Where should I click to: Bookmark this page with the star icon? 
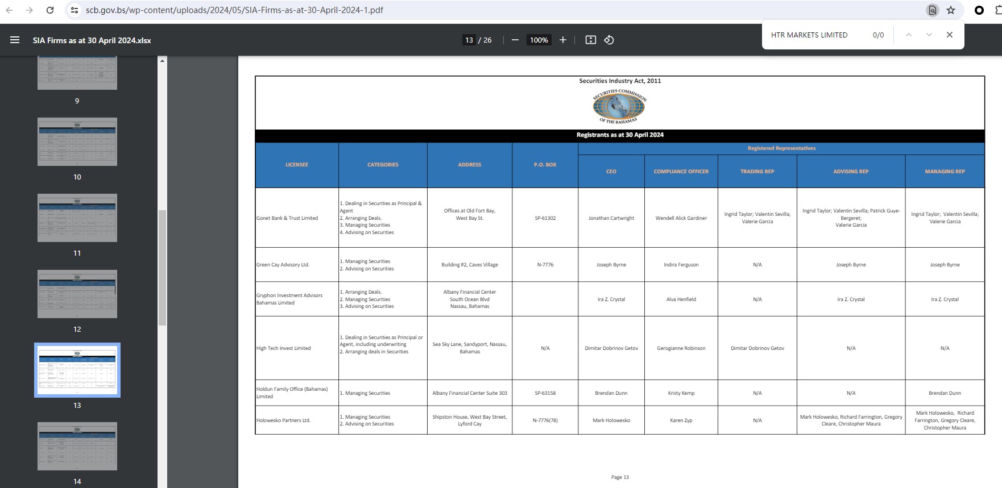pyautogui.click(x=951, y=10)
